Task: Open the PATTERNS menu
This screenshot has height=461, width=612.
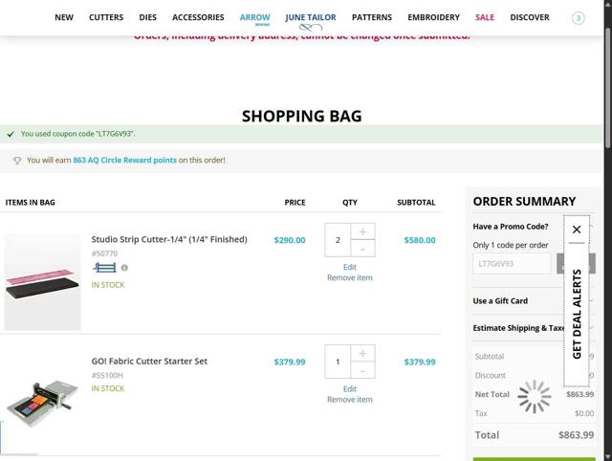Action: click(x=372, y=17)
